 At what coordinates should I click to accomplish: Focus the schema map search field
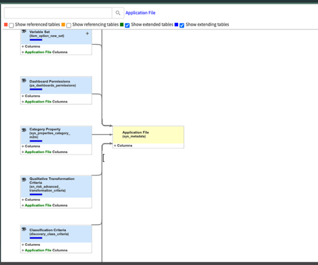pos(58,13)
